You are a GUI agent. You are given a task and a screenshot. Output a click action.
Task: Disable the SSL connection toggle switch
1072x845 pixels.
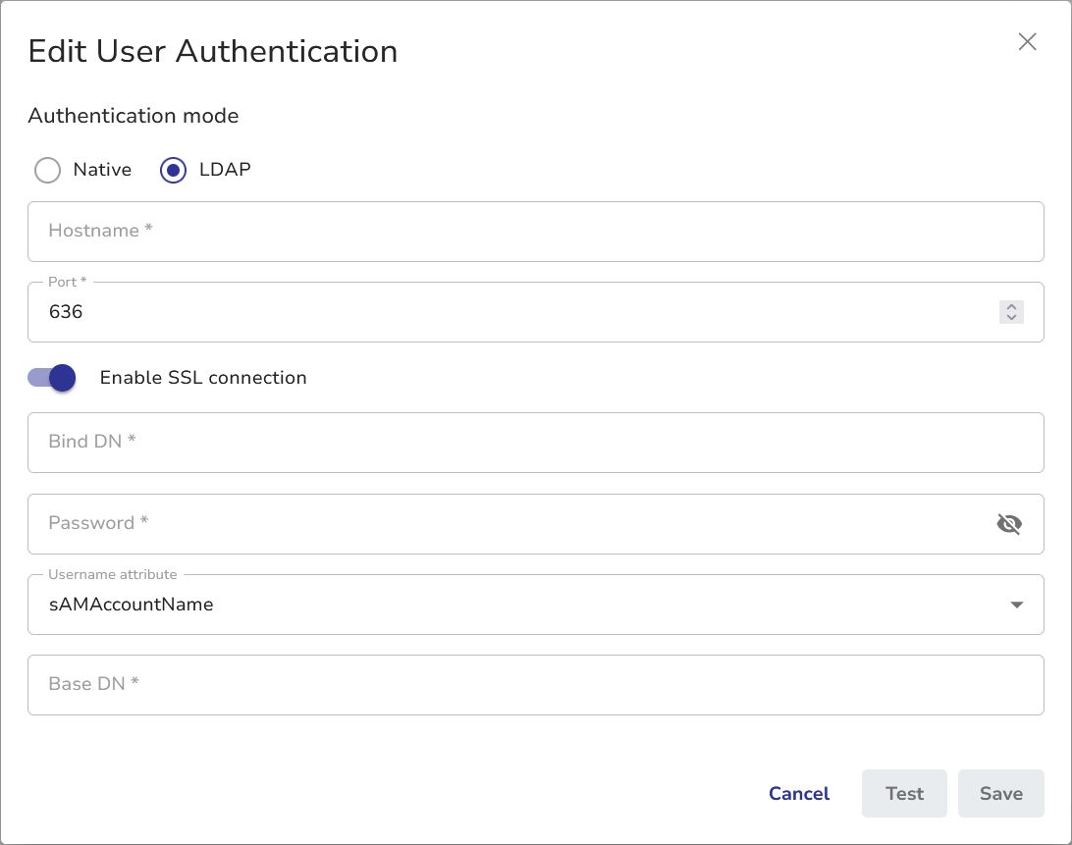coord(52,378)
